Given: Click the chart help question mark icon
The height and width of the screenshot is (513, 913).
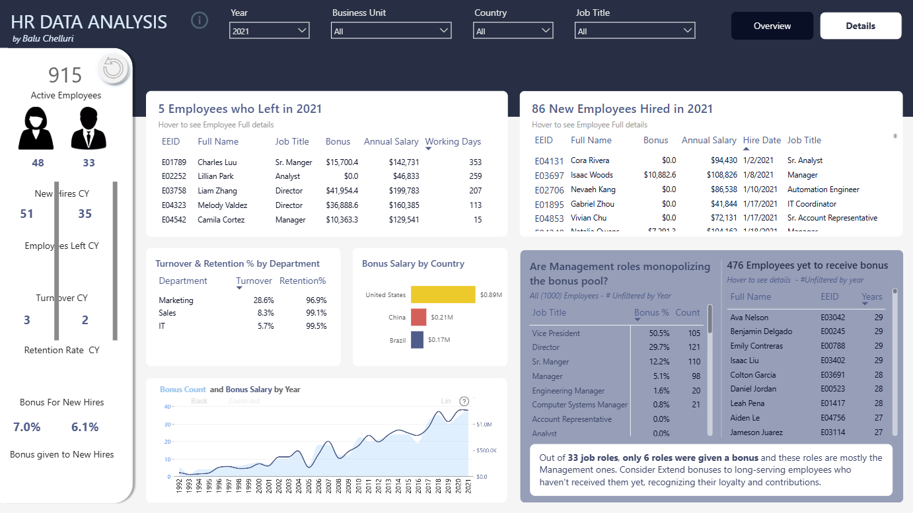Looking at the screenshot, I should pyautogui.click(x=464, y=401).
